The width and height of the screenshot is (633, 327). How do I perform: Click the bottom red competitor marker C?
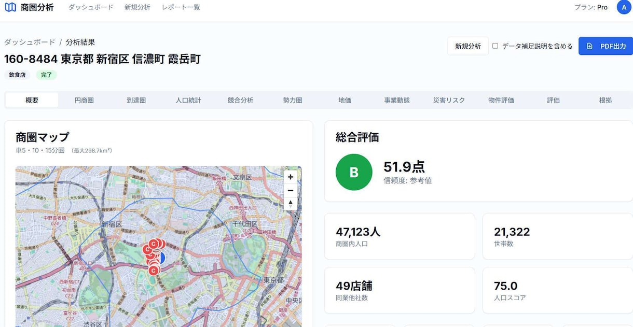click(153, 270)
